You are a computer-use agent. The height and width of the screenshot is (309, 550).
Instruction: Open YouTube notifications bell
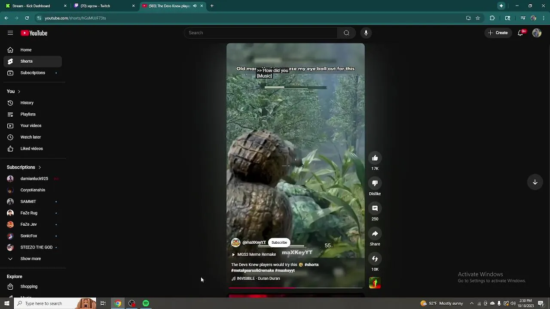pos(520,33)
